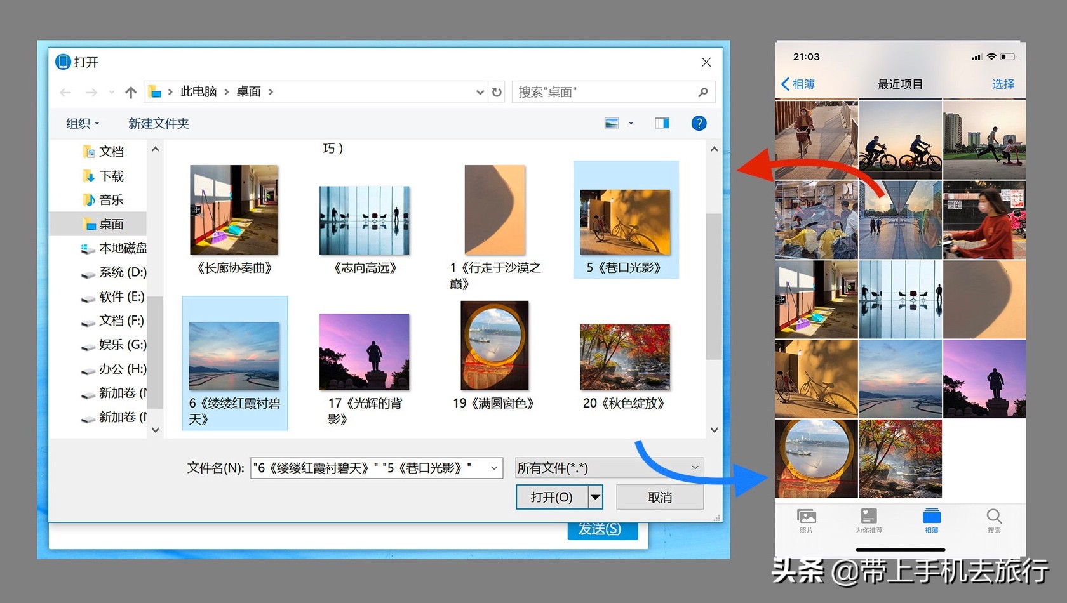Click the magnifier in the 搜索"桌面" search box
Image resolution: width=1067 pixels, height=603 pixels.
702,92
